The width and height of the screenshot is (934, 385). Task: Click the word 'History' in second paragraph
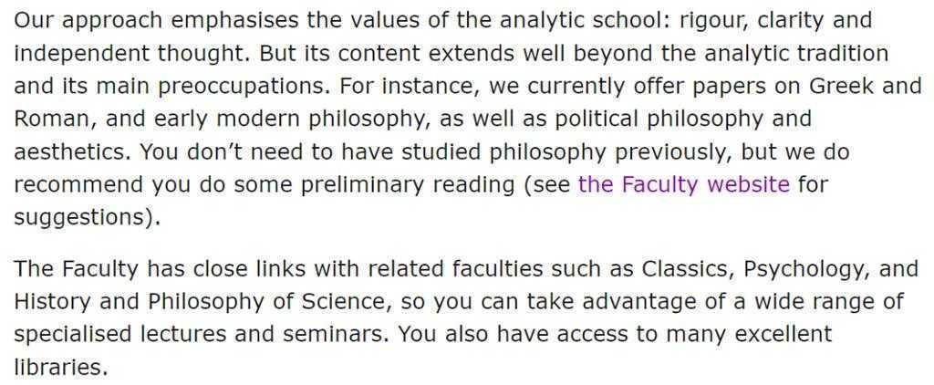(x=49, y=301)
